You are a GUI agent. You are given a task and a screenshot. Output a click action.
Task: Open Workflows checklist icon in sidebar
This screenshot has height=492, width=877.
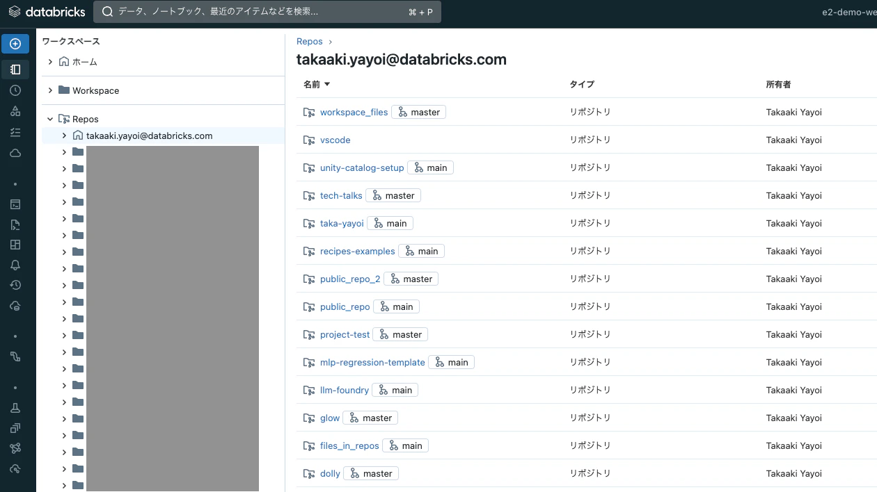(15, 132)
